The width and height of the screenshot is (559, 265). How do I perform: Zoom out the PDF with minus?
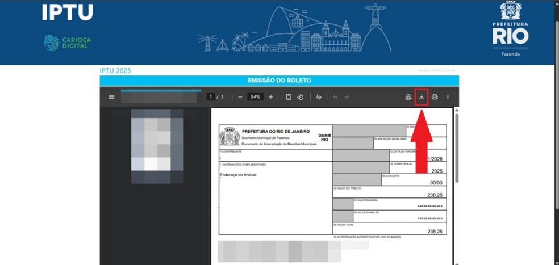tap(240, 97)
